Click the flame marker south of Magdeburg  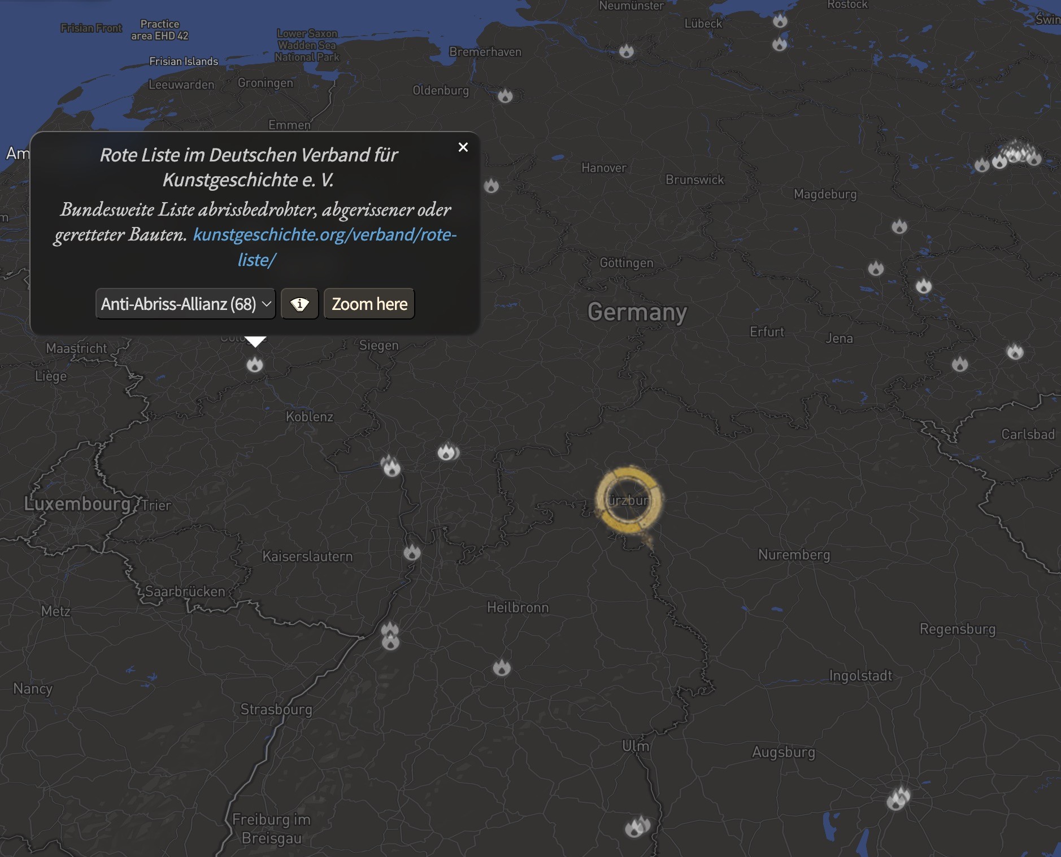point(899,226)
